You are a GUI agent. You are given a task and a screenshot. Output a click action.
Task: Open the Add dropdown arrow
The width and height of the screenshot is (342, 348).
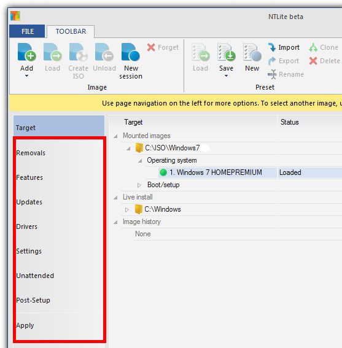click(x=26, y=76)
